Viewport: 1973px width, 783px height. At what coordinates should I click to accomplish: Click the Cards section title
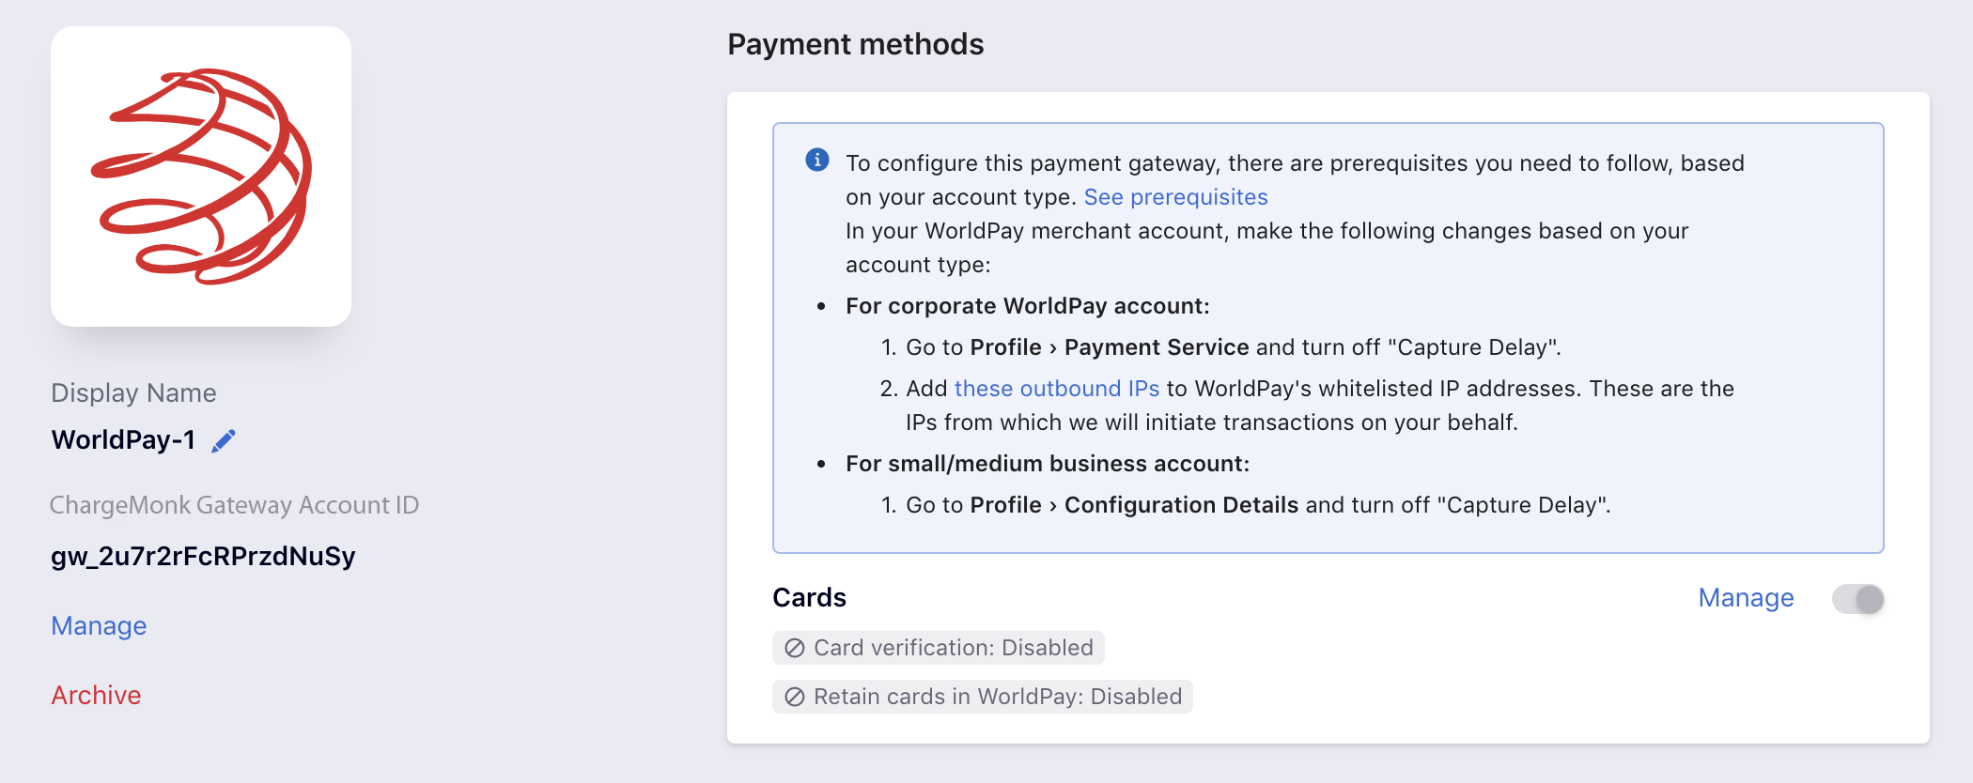click(810, 598)
